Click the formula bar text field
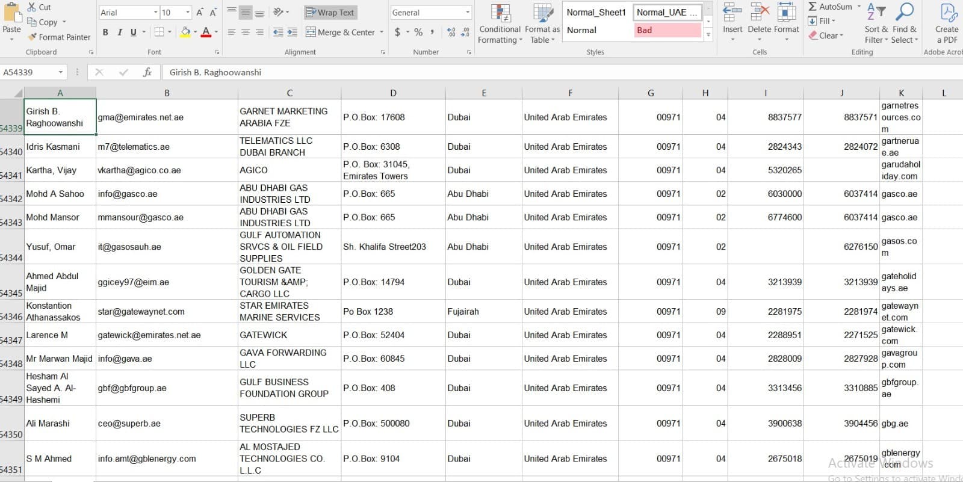The image size is (963, 482). (x=562, y=72)
